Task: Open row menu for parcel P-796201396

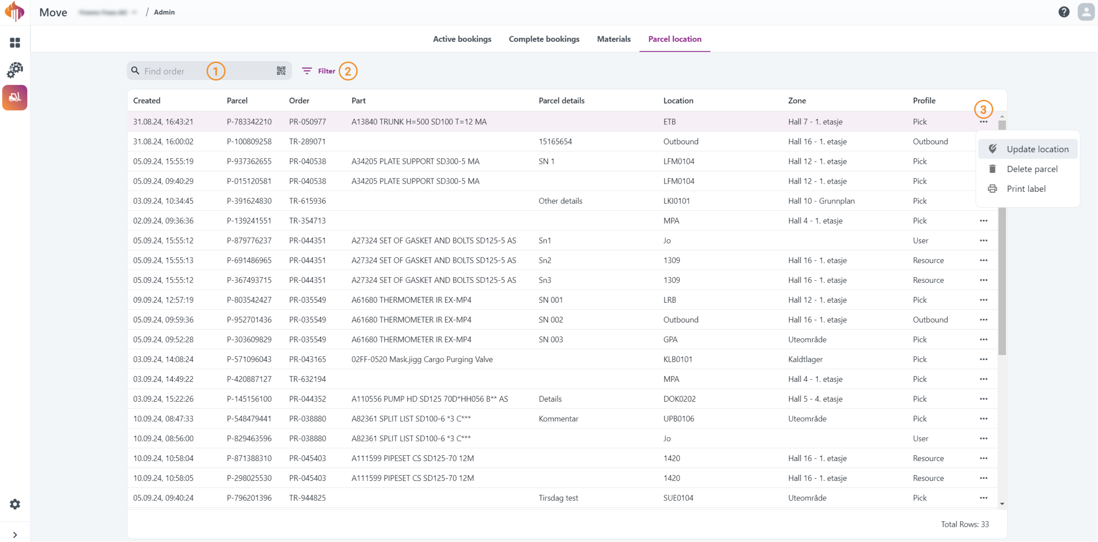Action: [983, 498]
